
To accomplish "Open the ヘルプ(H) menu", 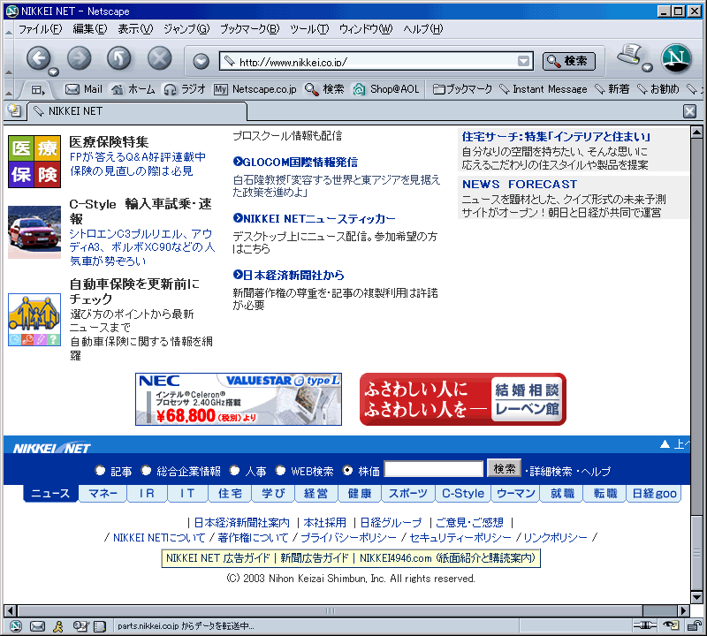I will [423, 29].
